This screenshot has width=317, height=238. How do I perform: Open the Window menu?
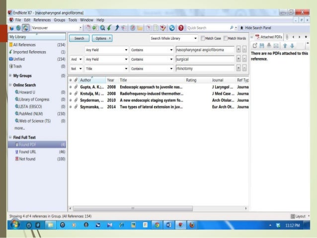86,20
